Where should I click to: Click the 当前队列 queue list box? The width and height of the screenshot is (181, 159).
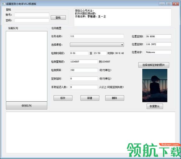[27, 66]
